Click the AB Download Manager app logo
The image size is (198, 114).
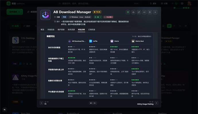(45, 15)
